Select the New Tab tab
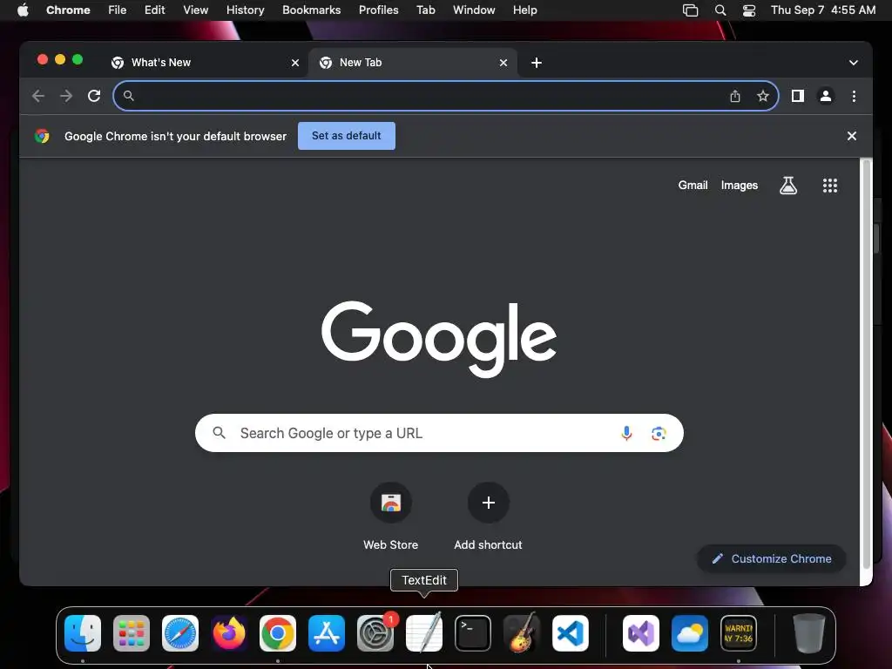892x669 pixels. click(x=414, y=63)
